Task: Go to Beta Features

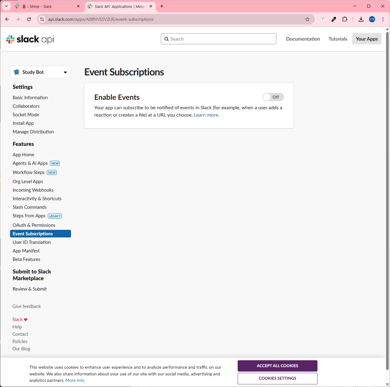Action: pos(27,259)
